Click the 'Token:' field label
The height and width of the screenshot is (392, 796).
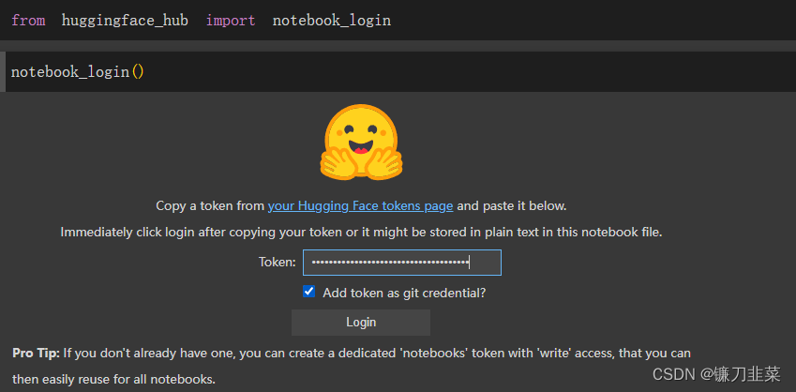point(278,263)
